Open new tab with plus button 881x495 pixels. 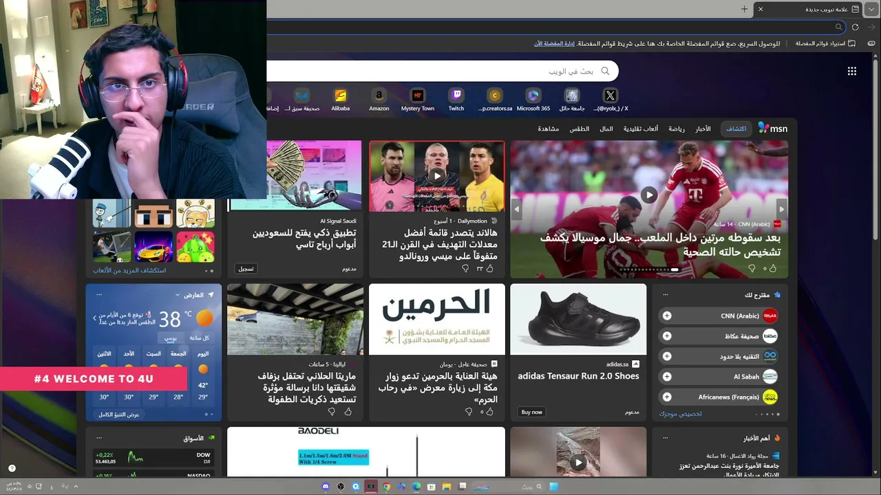(x=744, y=9)
